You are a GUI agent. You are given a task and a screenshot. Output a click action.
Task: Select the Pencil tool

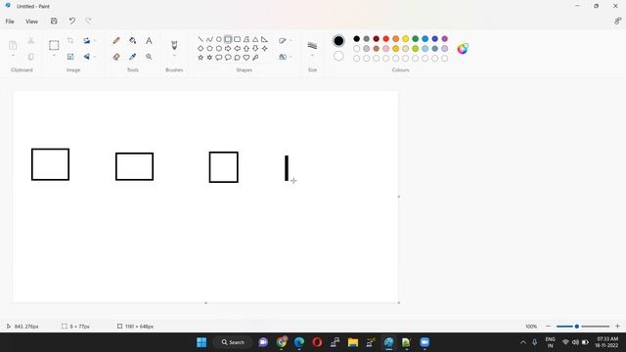[x=116, y=41]
